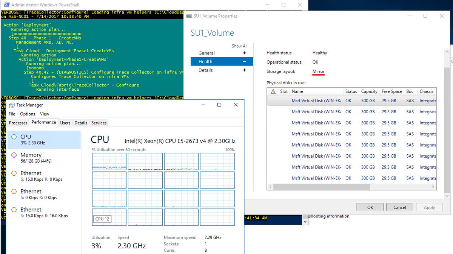Open the Options menu in Task Manager
The width and height of the screenshot is (453, 254).
(x=28, y=114)
